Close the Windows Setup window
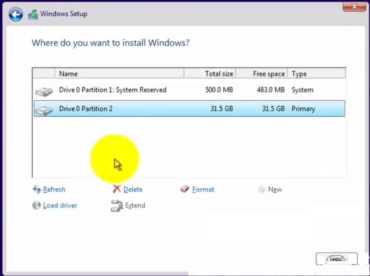The image size is (370, 276). (x=354, y=7)
